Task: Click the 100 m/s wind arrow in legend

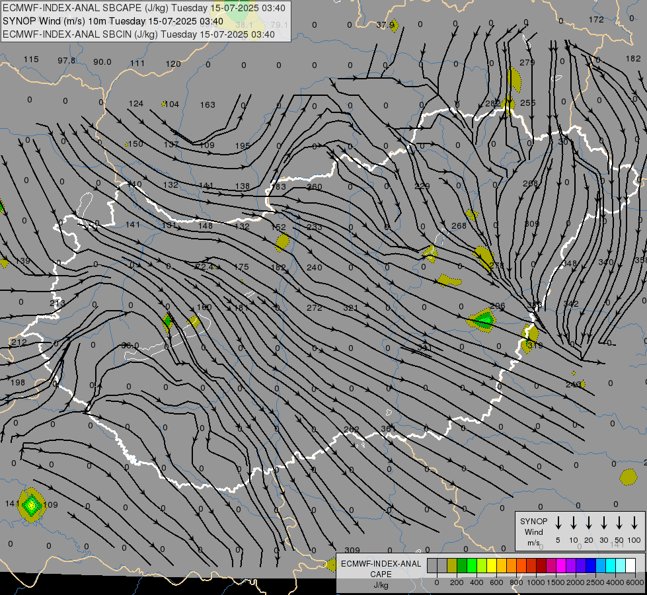Action: [634, 523]
